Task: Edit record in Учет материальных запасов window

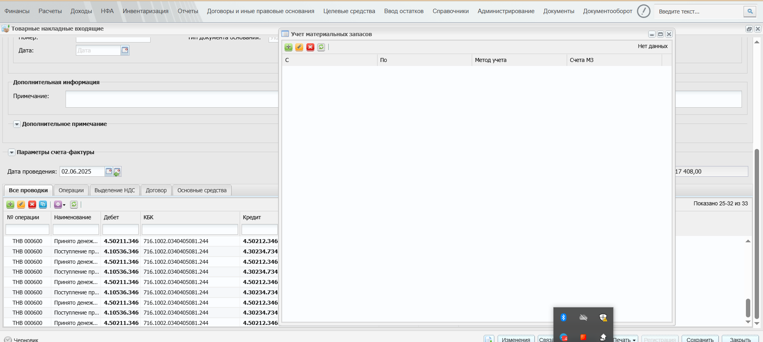Action: tap(299, 47)
